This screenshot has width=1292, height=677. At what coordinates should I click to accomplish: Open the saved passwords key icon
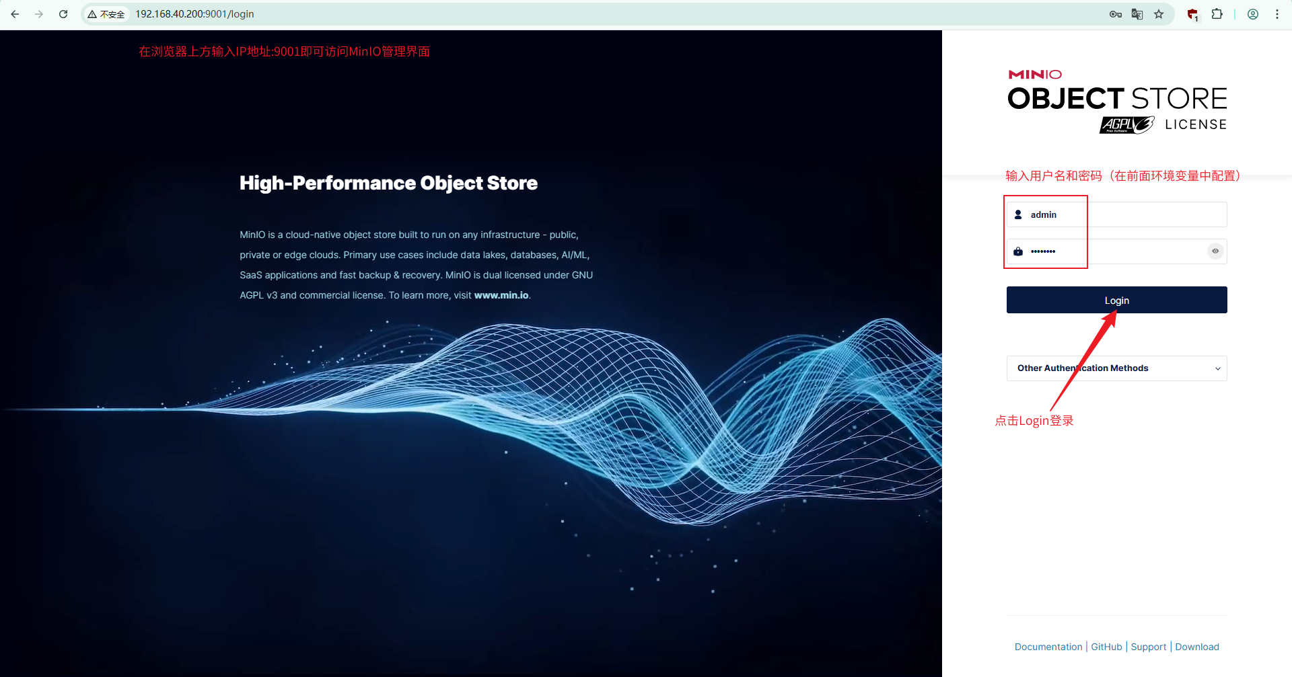pos(1116,14)
